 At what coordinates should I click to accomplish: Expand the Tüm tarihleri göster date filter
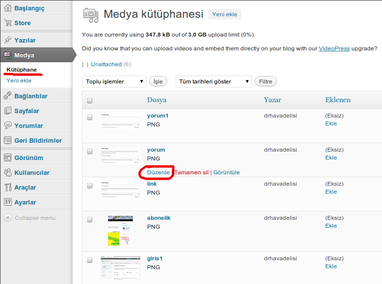click(213, 81)
